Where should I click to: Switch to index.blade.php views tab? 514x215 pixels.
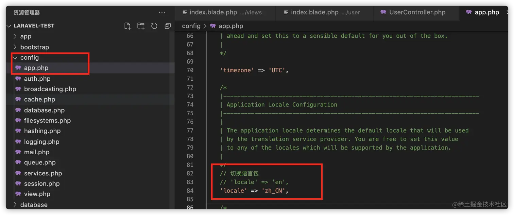pos(224,12)
